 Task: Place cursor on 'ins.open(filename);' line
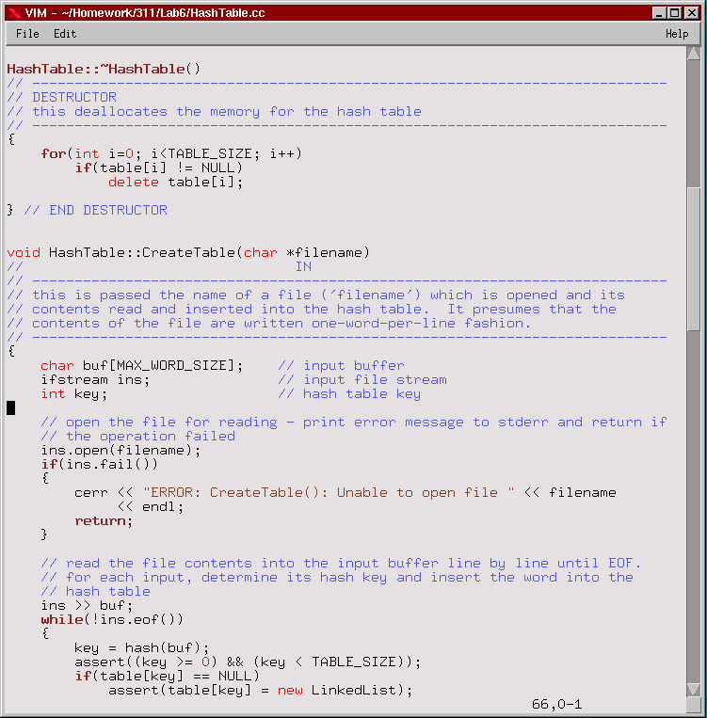coord(121,450)
